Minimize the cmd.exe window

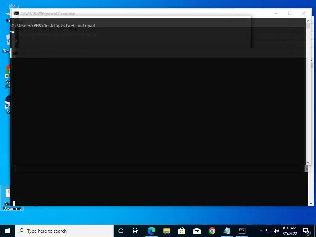pyautogui.click(x=276, y=13)
